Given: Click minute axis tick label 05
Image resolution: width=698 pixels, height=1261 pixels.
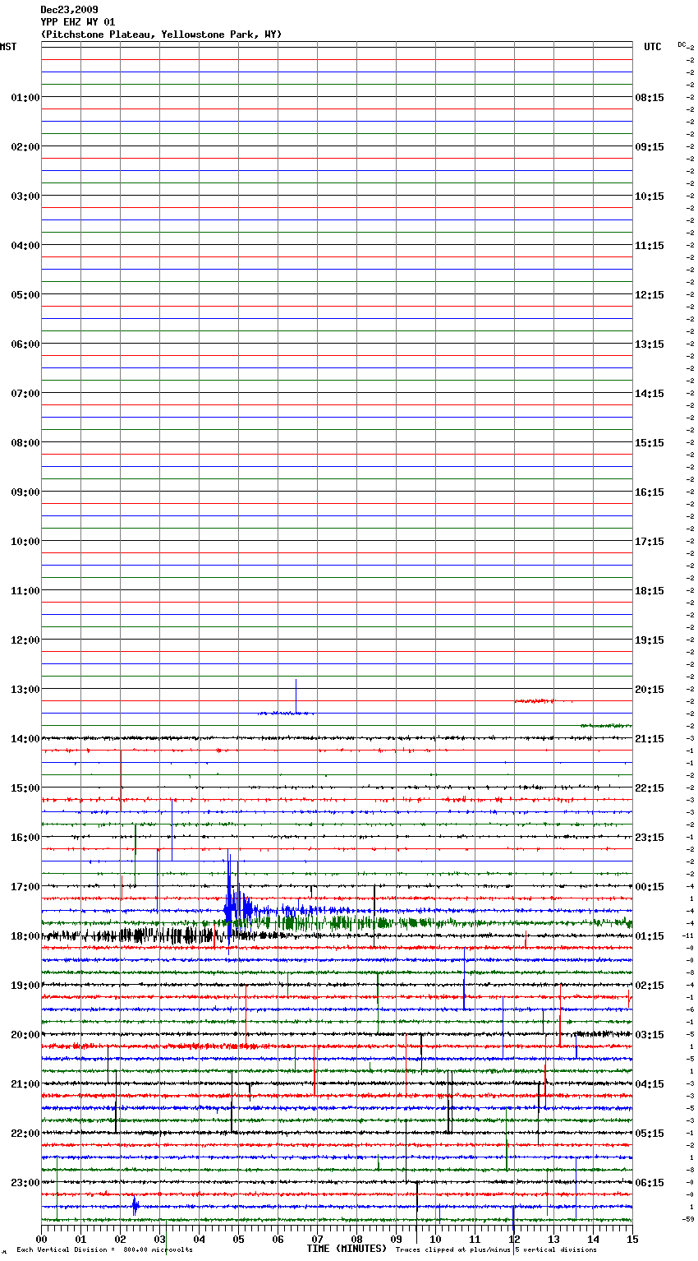Looking at the screenshot, I should coord(238,1239).
